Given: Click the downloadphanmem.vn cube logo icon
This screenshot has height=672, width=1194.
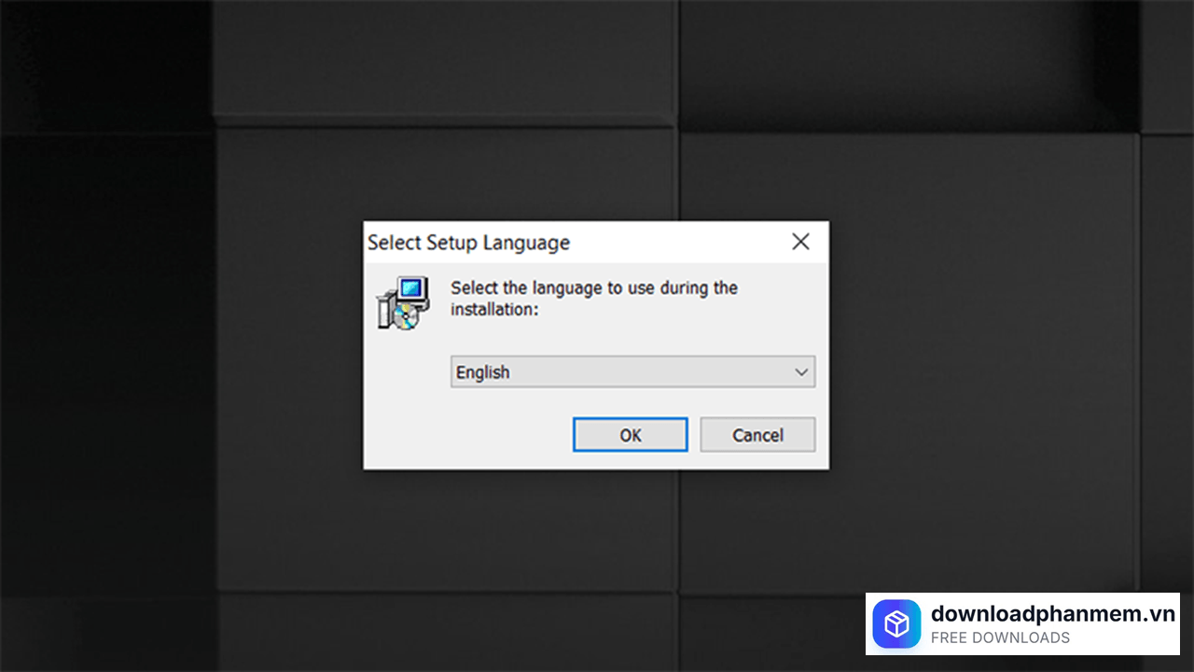Looking at the screenshot, I should click(896, 623).
